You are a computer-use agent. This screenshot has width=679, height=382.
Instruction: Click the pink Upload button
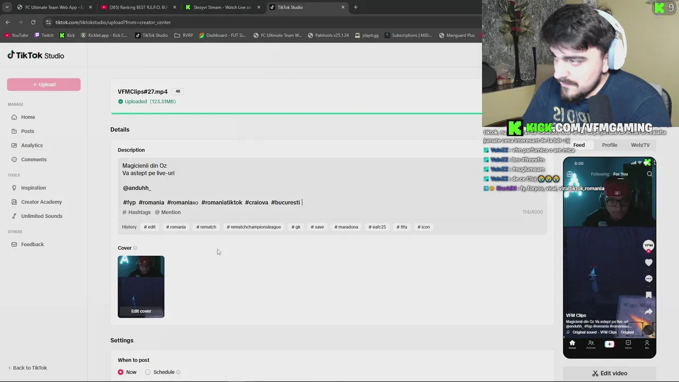click(x=43, y=84)
